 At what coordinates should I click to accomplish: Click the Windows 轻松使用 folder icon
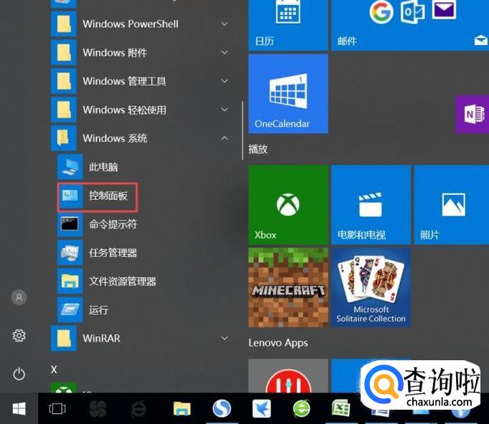[64, 110]
